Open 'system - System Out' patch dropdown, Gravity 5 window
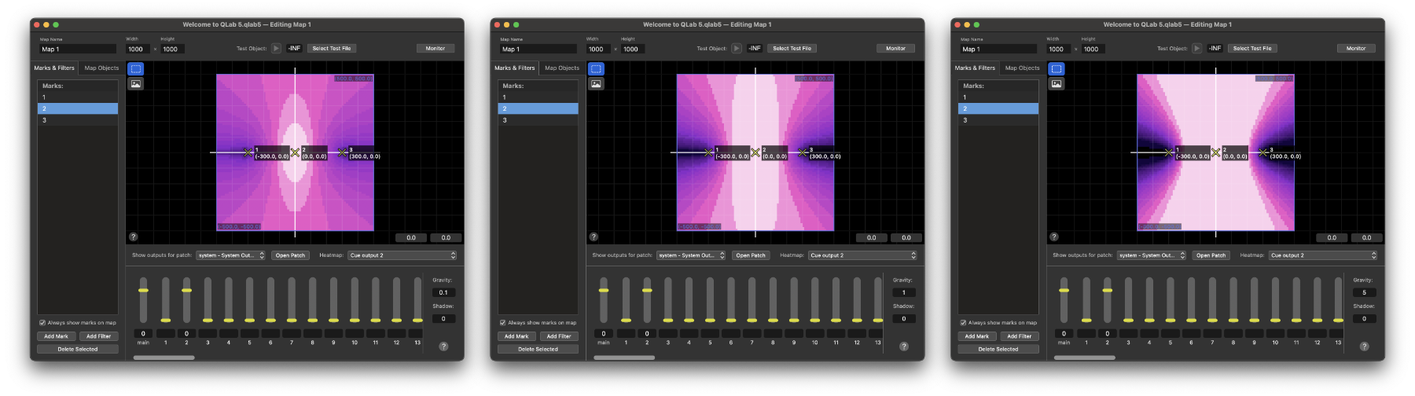Screen dimensions: 1415x396 click(1152, 255)
